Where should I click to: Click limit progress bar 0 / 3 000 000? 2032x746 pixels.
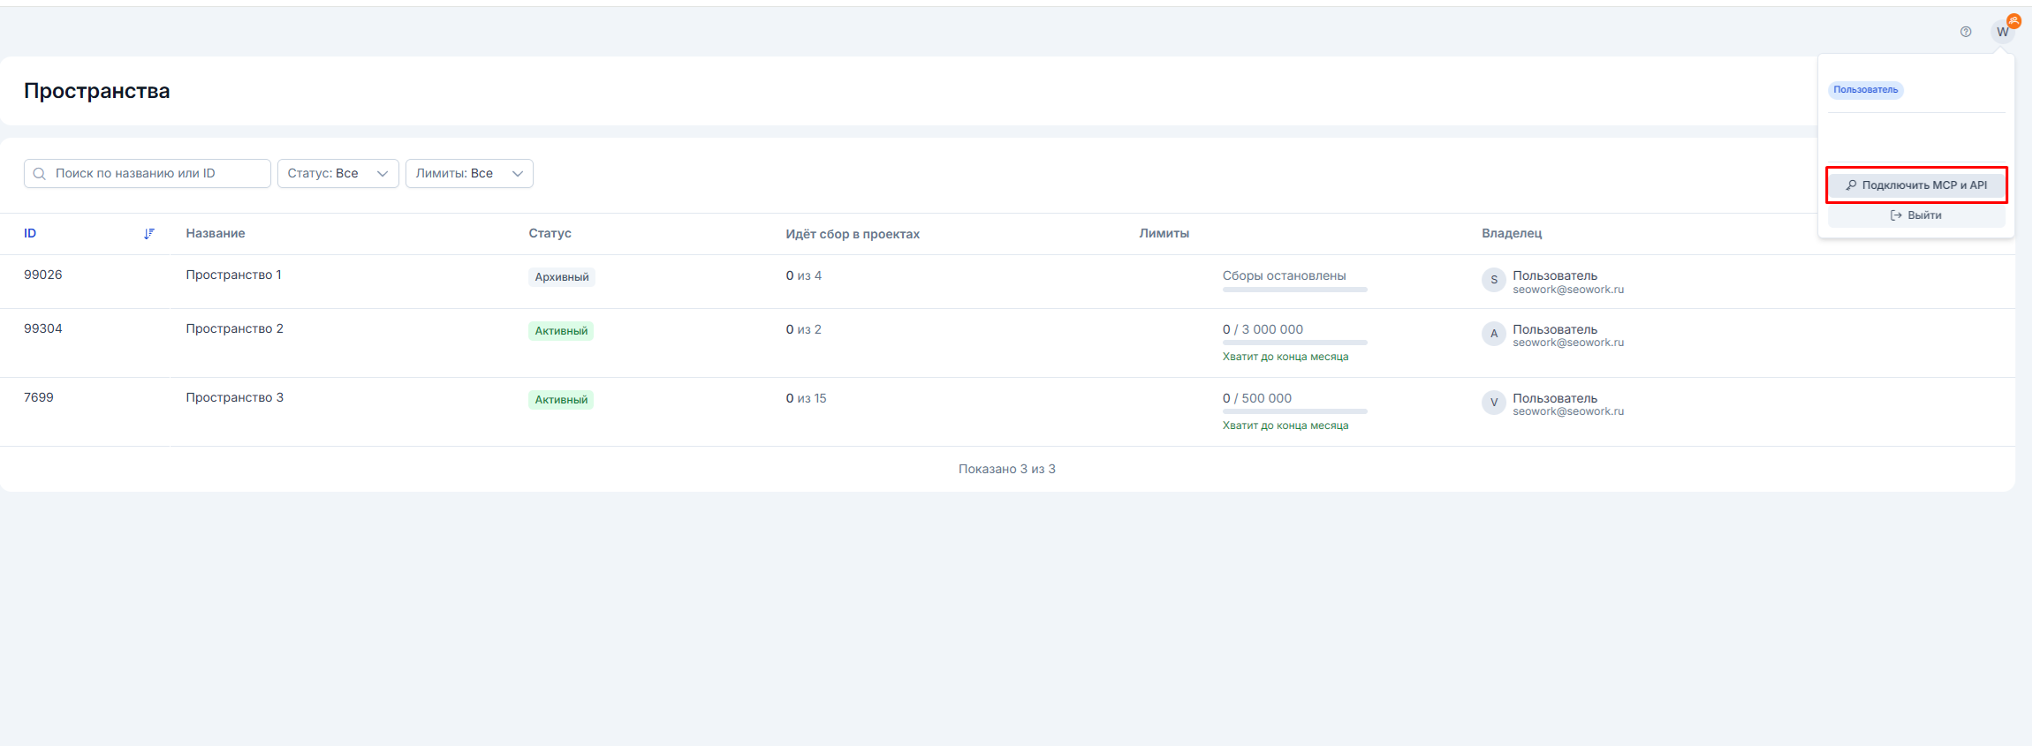[x=1295, y=343]
